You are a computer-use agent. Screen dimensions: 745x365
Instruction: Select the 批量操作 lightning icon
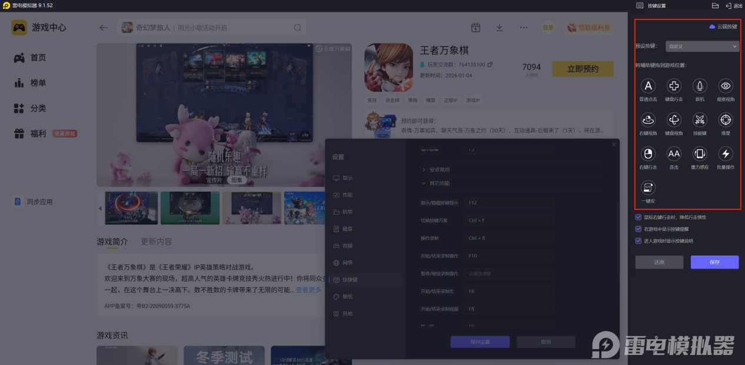726,154
